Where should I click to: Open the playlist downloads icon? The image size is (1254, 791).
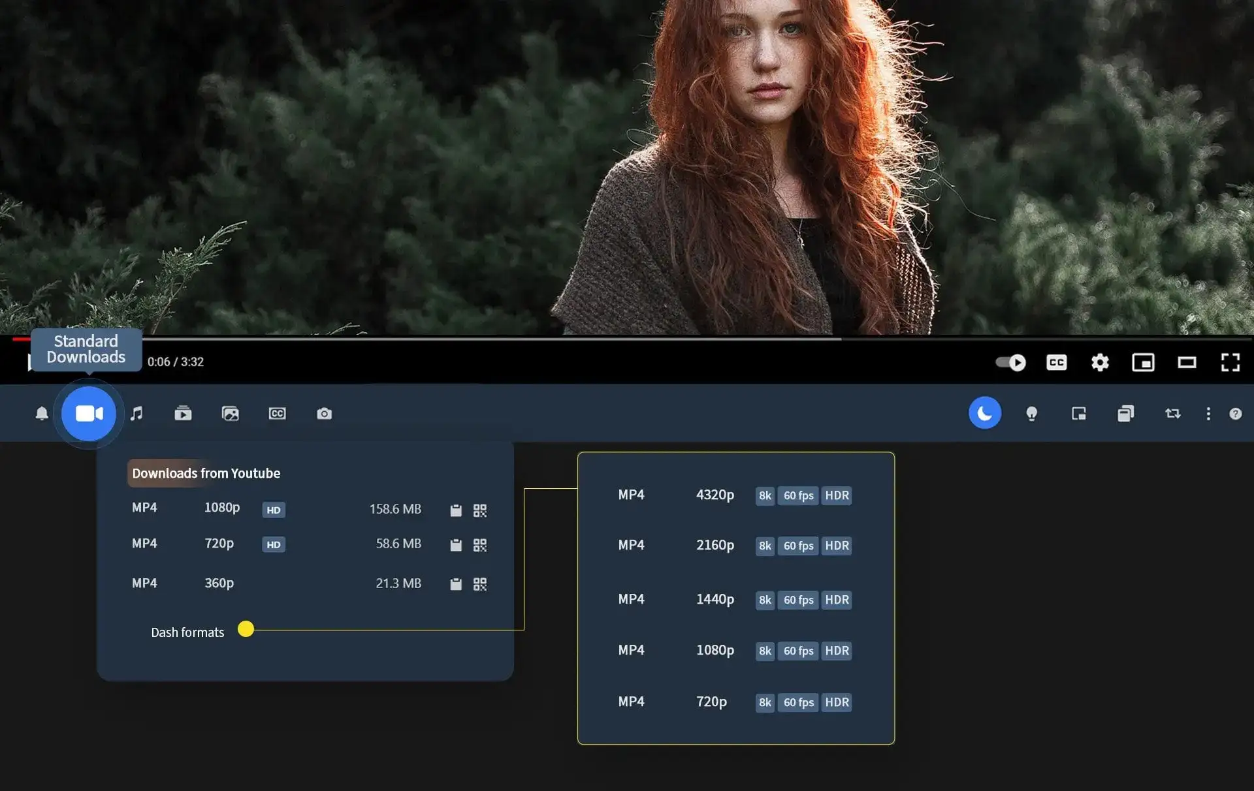click(x=183, y=413)
